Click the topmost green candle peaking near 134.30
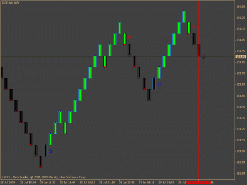Screen dimensions: 247x185 point(184,17)
